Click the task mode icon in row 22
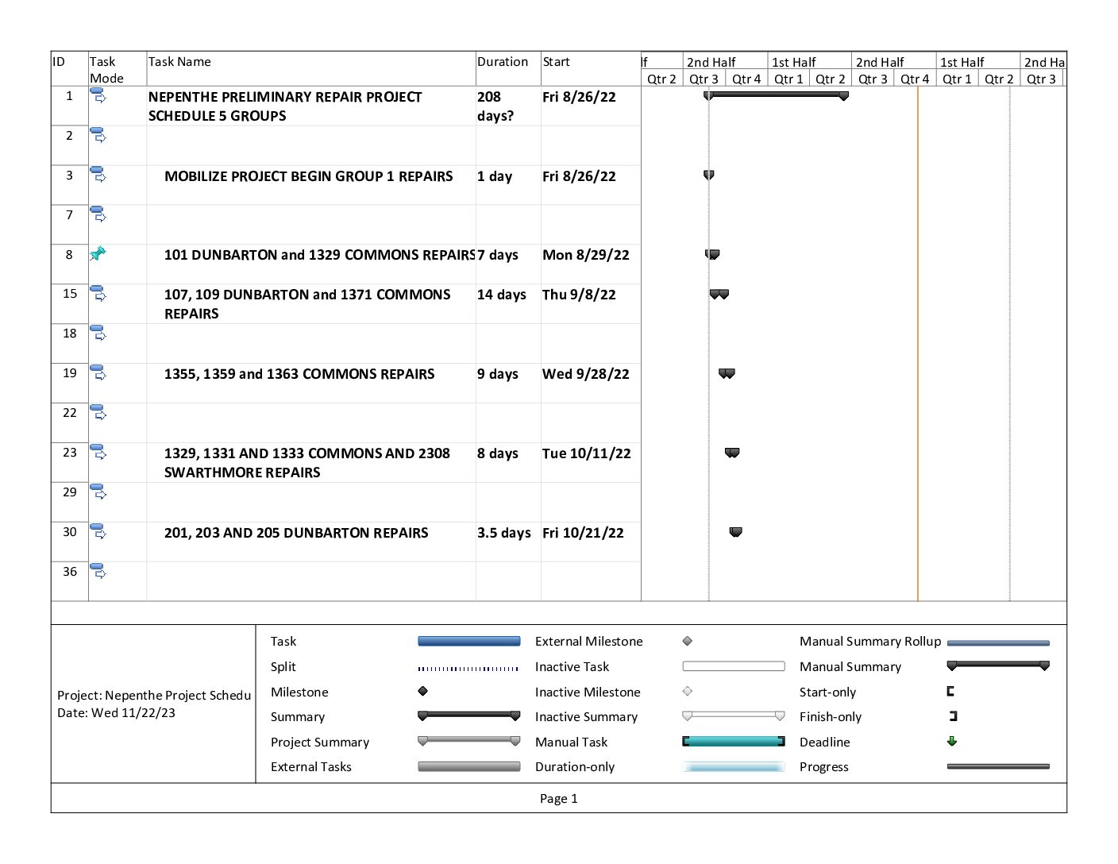This screenshot has height=864, width=1118. [x=98, y=413]
